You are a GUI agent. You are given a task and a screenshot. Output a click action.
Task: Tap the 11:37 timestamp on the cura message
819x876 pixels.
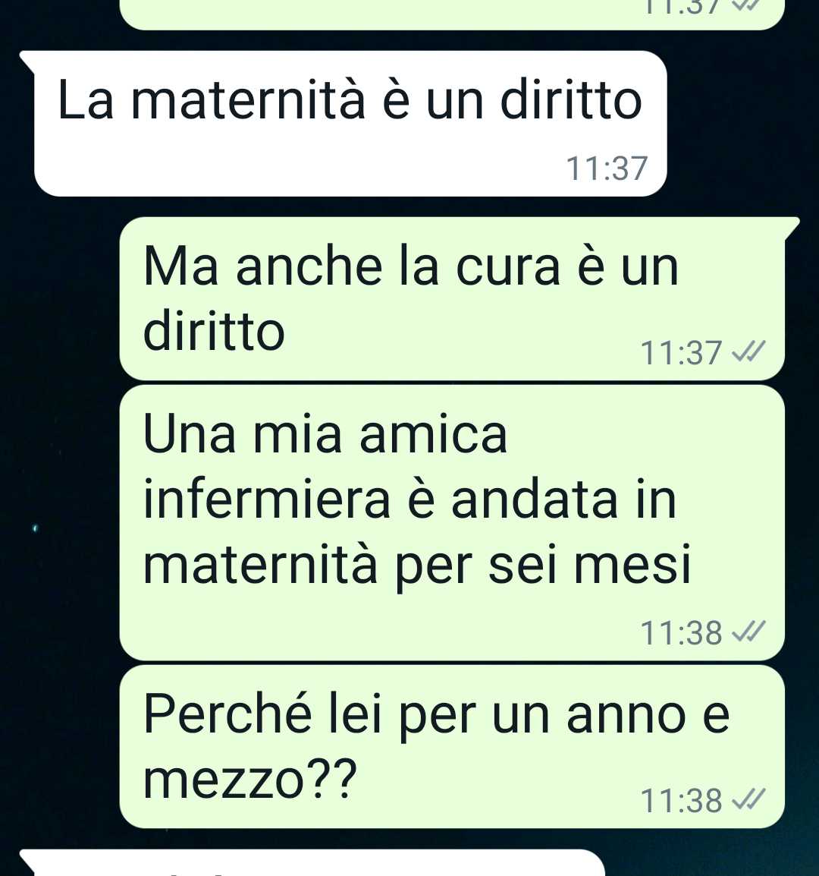click(681, 353)
